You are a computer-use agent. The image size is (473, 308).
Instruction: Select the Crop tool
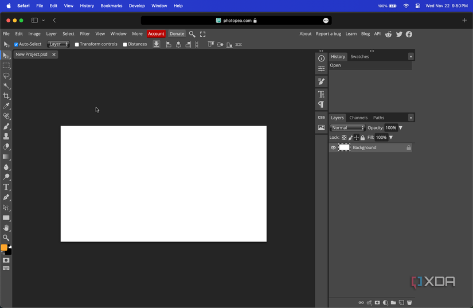pos(6,96)
